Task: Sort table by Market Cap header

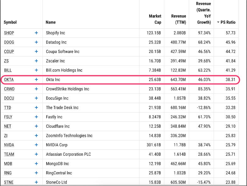Action: pyautogui.click(x=155, y=19)
